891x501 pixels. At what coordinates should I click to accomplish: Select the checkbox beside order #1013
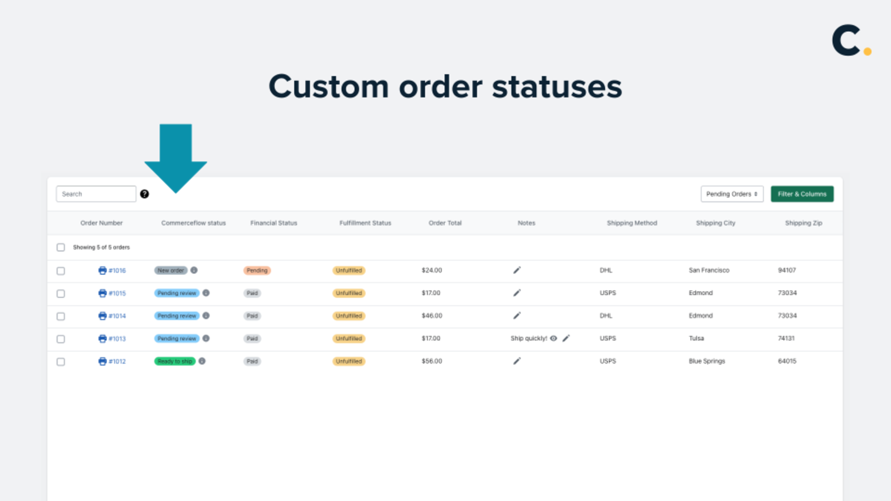(61, 338)
